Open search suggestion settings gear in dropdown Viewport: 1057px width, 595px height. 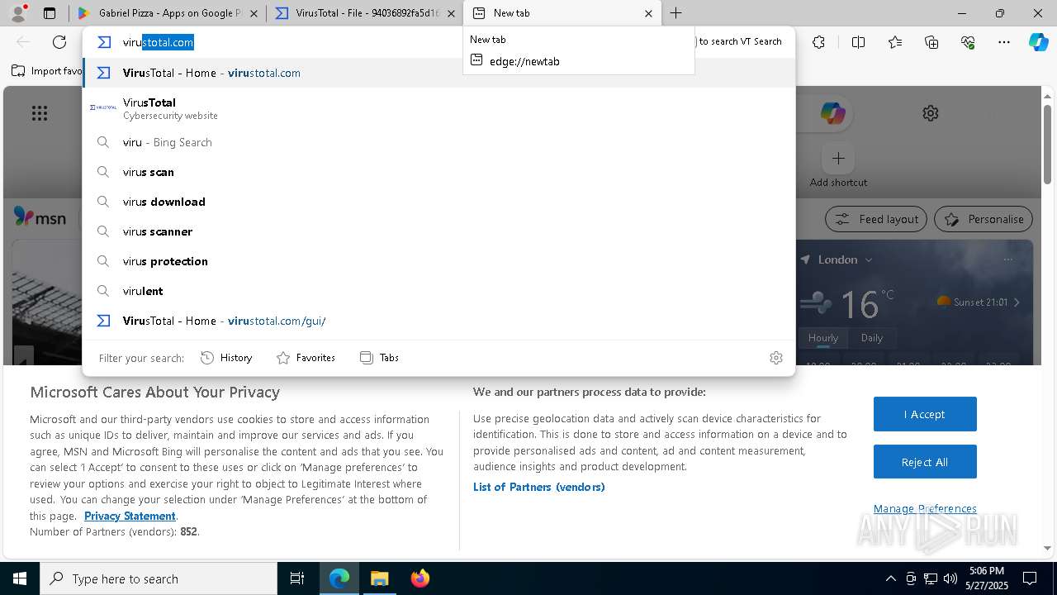click(x=776, y=358)
